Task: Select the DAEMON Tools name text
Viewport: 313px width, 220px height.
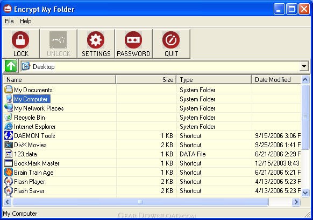Action: click(x=34, y=136)
